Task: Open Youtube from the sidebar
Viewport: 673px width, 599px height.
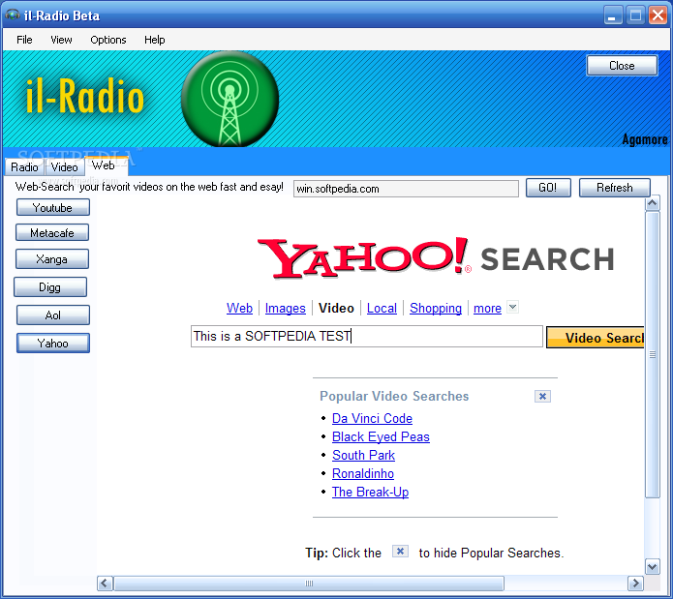Action: [x=53, y=208]
